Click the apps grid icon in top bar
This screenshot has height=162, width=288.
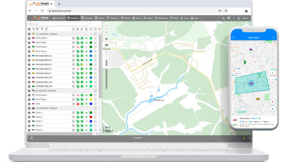(229, 18)
